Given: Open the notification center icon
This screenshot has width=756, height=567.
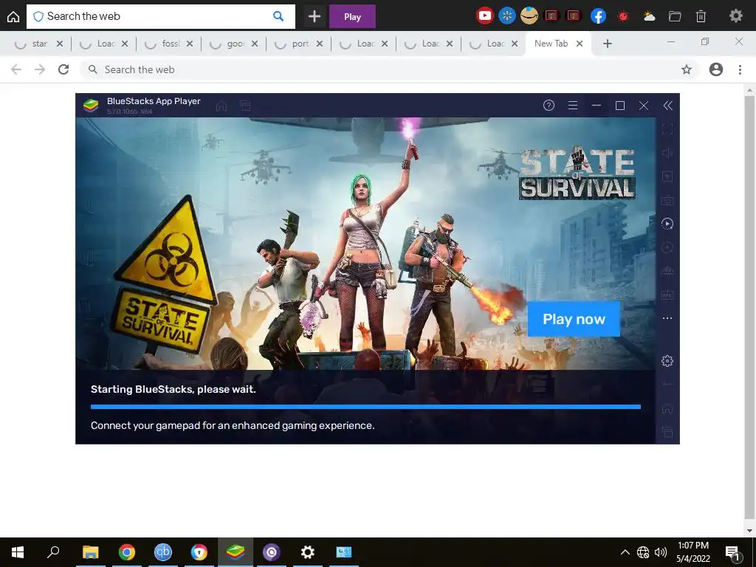Looking at the screenshot, I should click(x=733, y=552).
